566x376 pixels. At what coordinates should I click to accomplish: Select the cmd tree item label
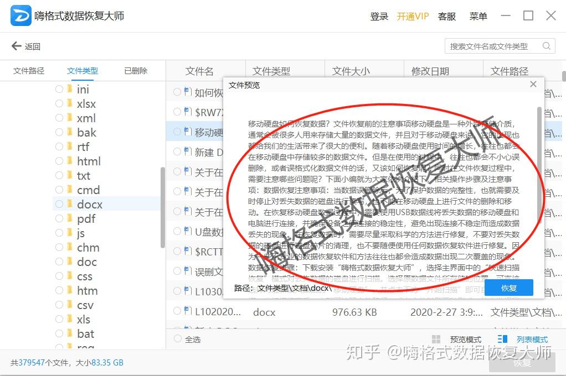click(89, 190)
